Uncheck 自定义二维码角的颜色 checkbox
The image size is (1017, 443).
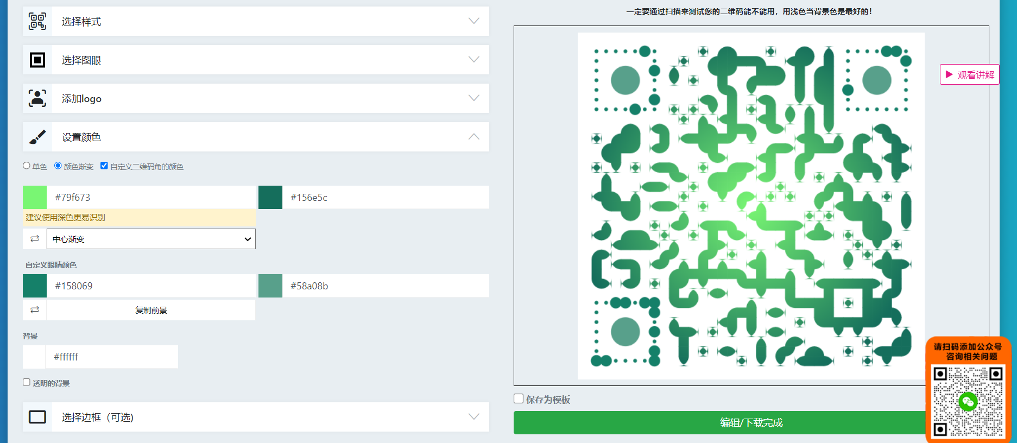coord(104,166)
